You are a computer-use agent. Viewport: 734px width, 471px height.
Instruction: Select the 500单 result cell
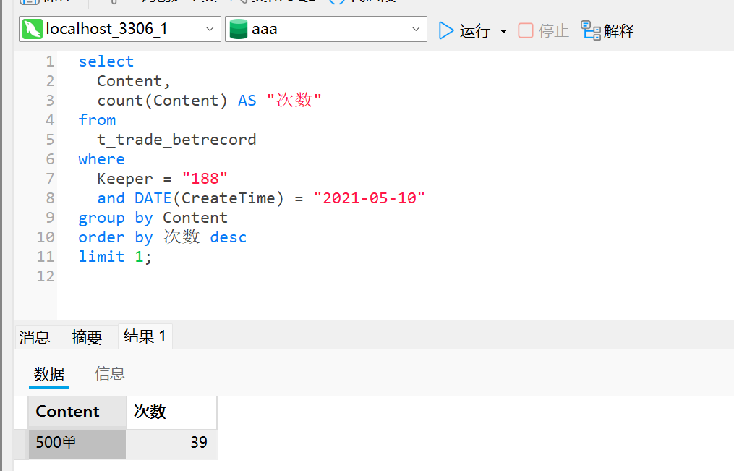click(77, 443)
